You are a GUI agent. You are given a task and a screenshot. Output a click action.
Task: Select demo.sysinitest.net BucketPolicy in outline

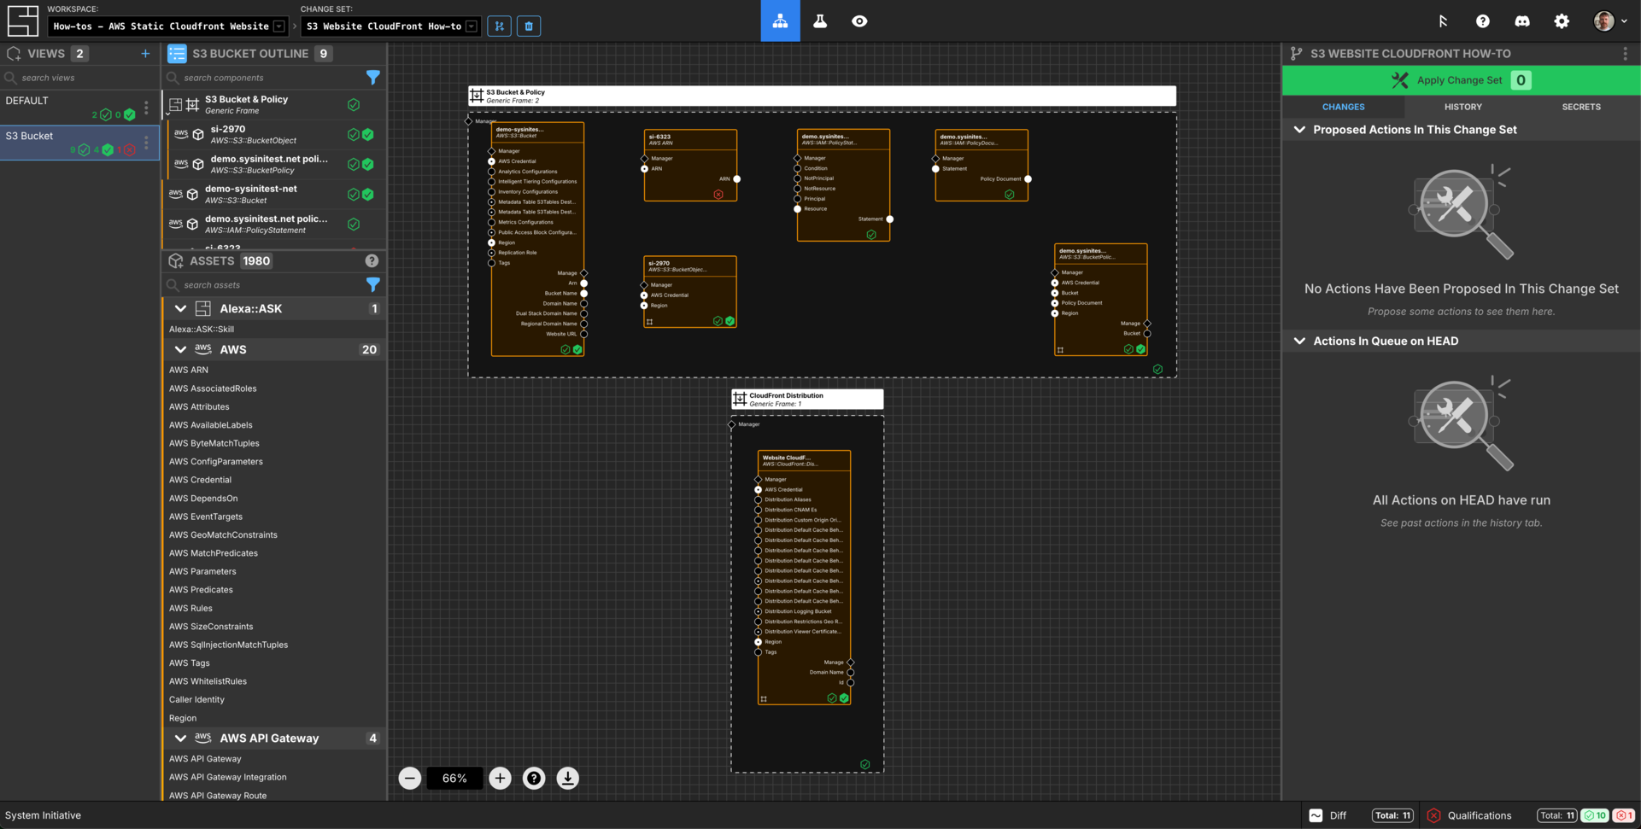tap(273, 164)
